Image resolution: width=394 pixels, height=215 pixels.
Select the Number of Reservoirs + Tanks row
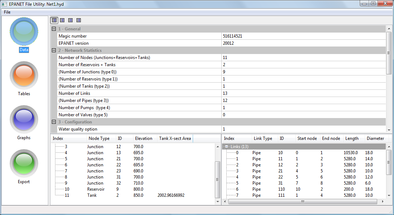(x=221, y=65)
